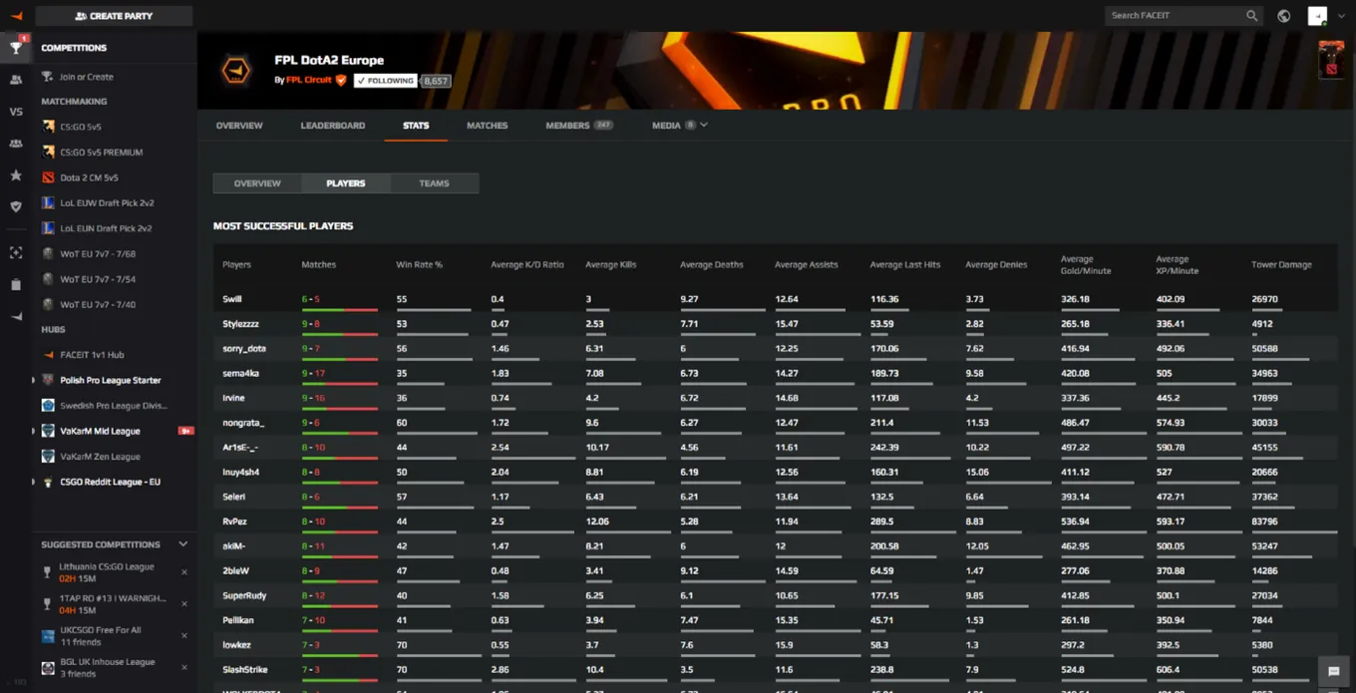Open the VS sidebar icon

click(16, 112)
